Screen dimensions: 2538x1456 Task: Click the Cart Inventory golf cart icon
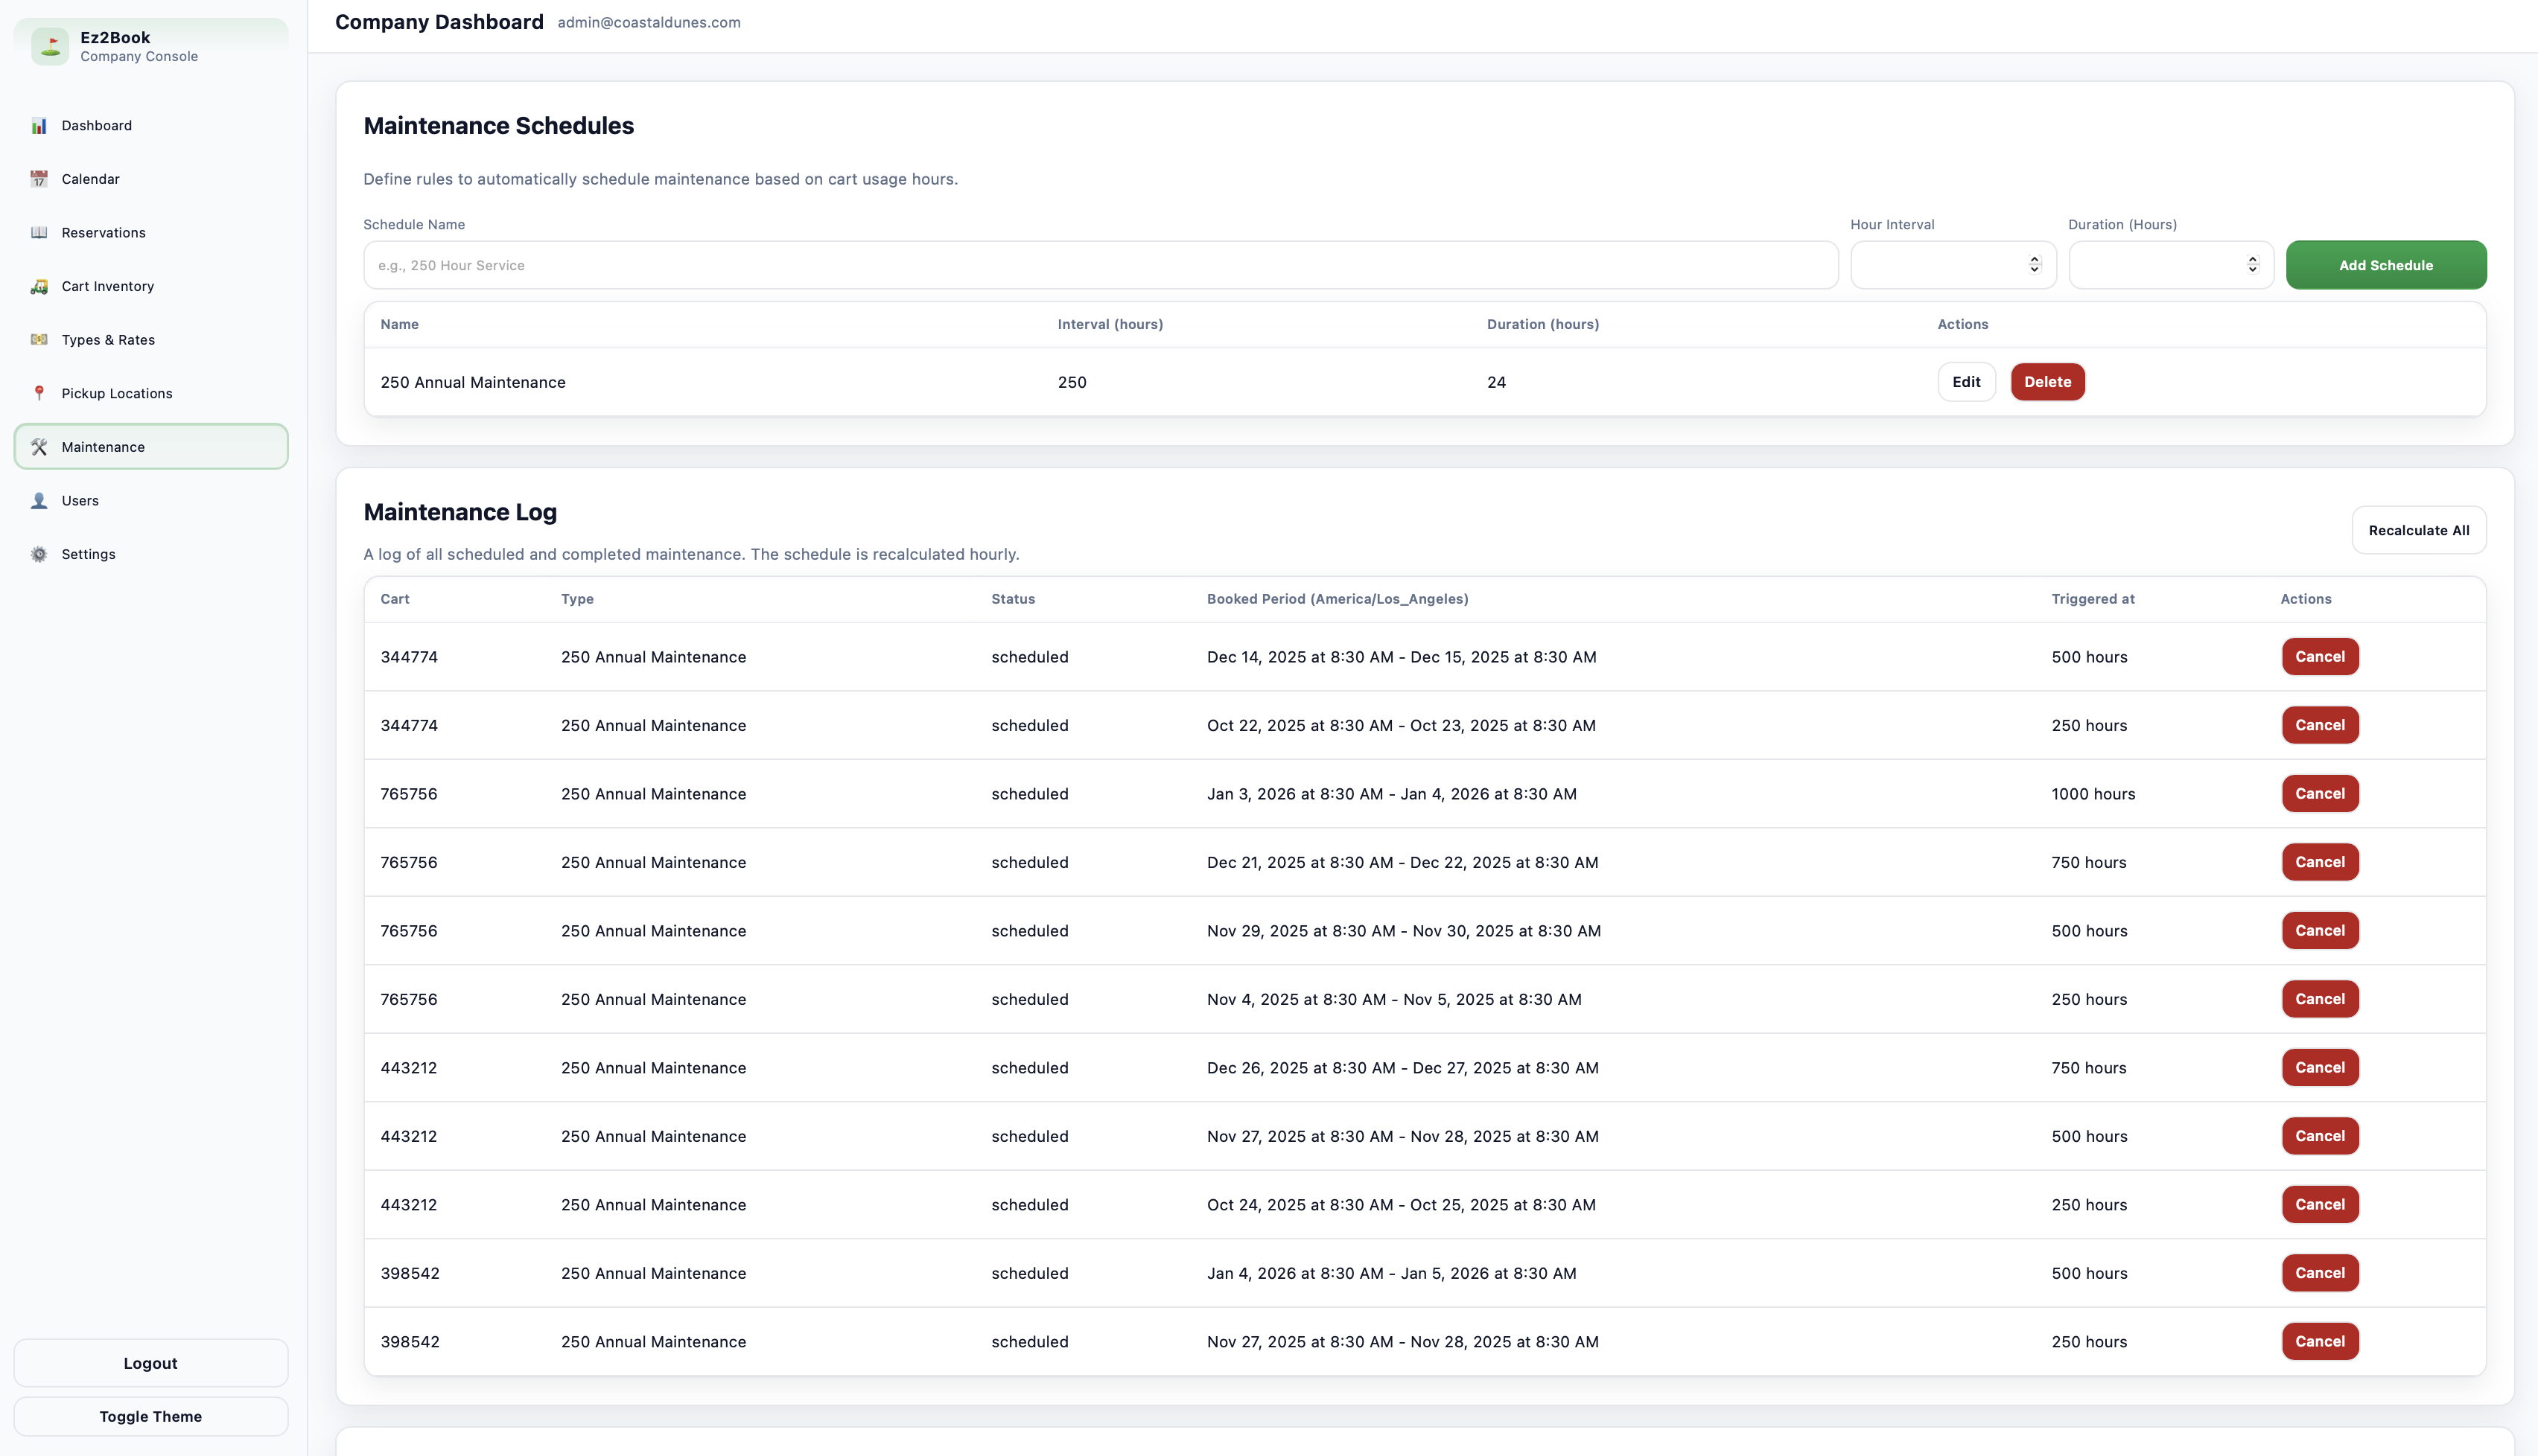point(39,287)
